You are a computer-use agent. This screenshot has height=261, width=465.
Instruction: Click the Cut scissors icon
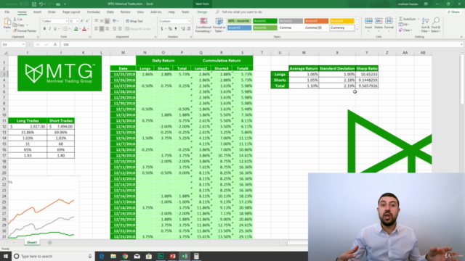(15, 20)
